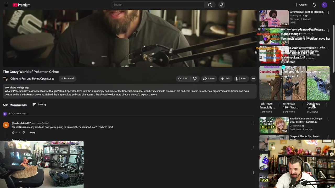
Task: Like the video with 5.9K likes
Action: (x=183, y=79)
